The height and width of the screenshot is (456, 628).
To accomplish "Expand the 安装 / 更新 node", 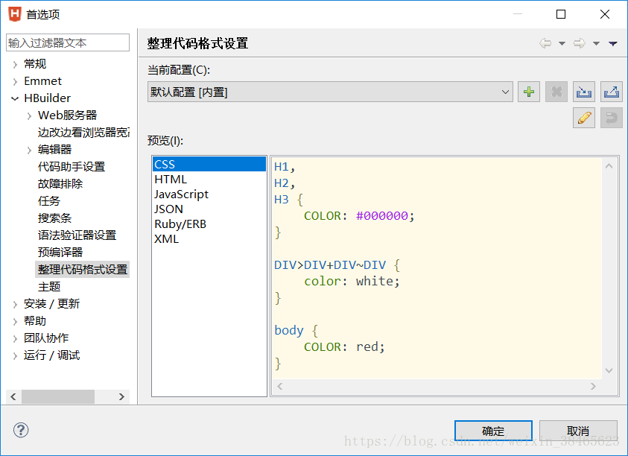I will coord(15,305).
